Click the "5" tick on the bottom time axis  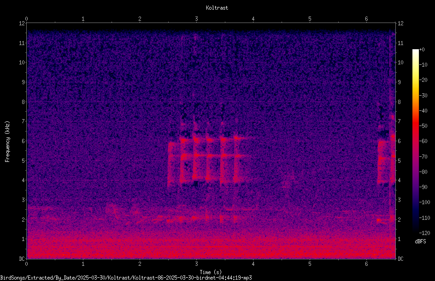pos(310,264)
